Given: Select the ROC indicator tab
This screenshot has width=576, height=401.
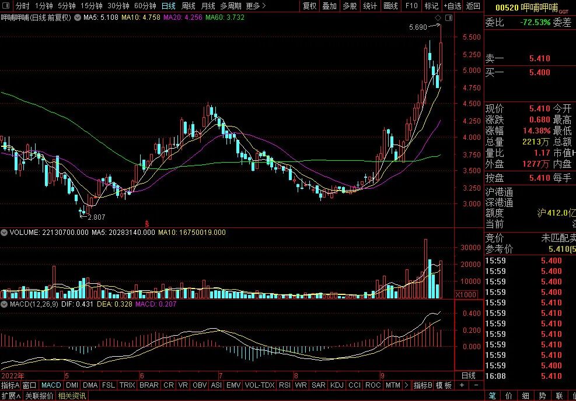Looking at the screenshot, I should point(373,385).
